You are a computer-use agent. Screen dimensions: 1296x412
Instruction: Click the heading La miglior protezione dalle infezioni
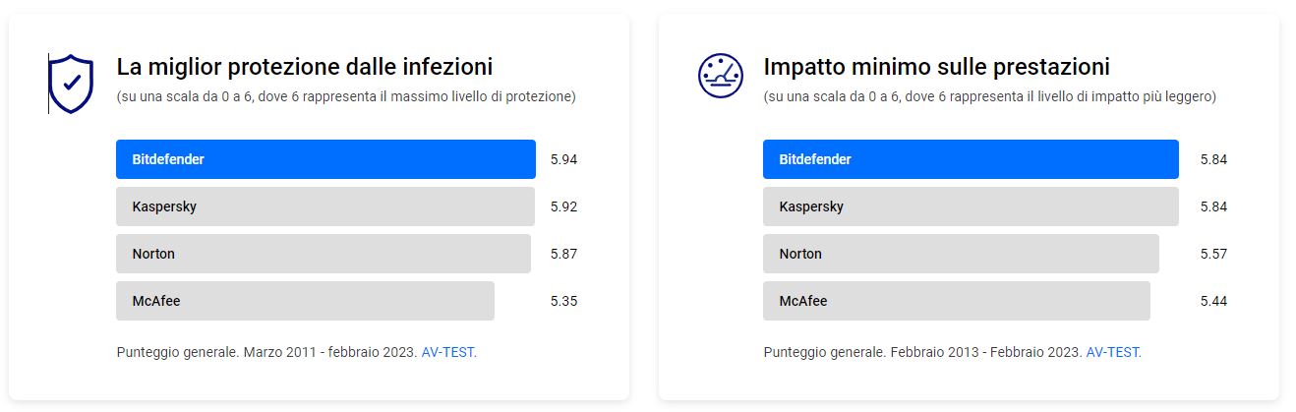[x=305, y=67]
